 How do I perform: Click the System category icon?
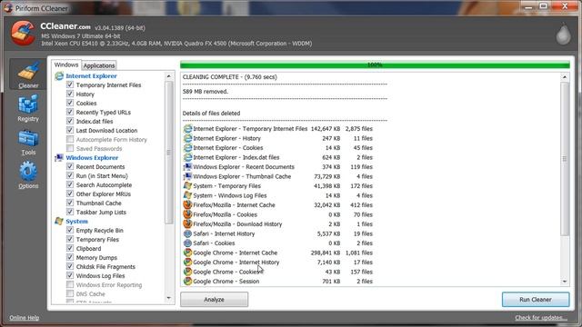pos(59,221)
